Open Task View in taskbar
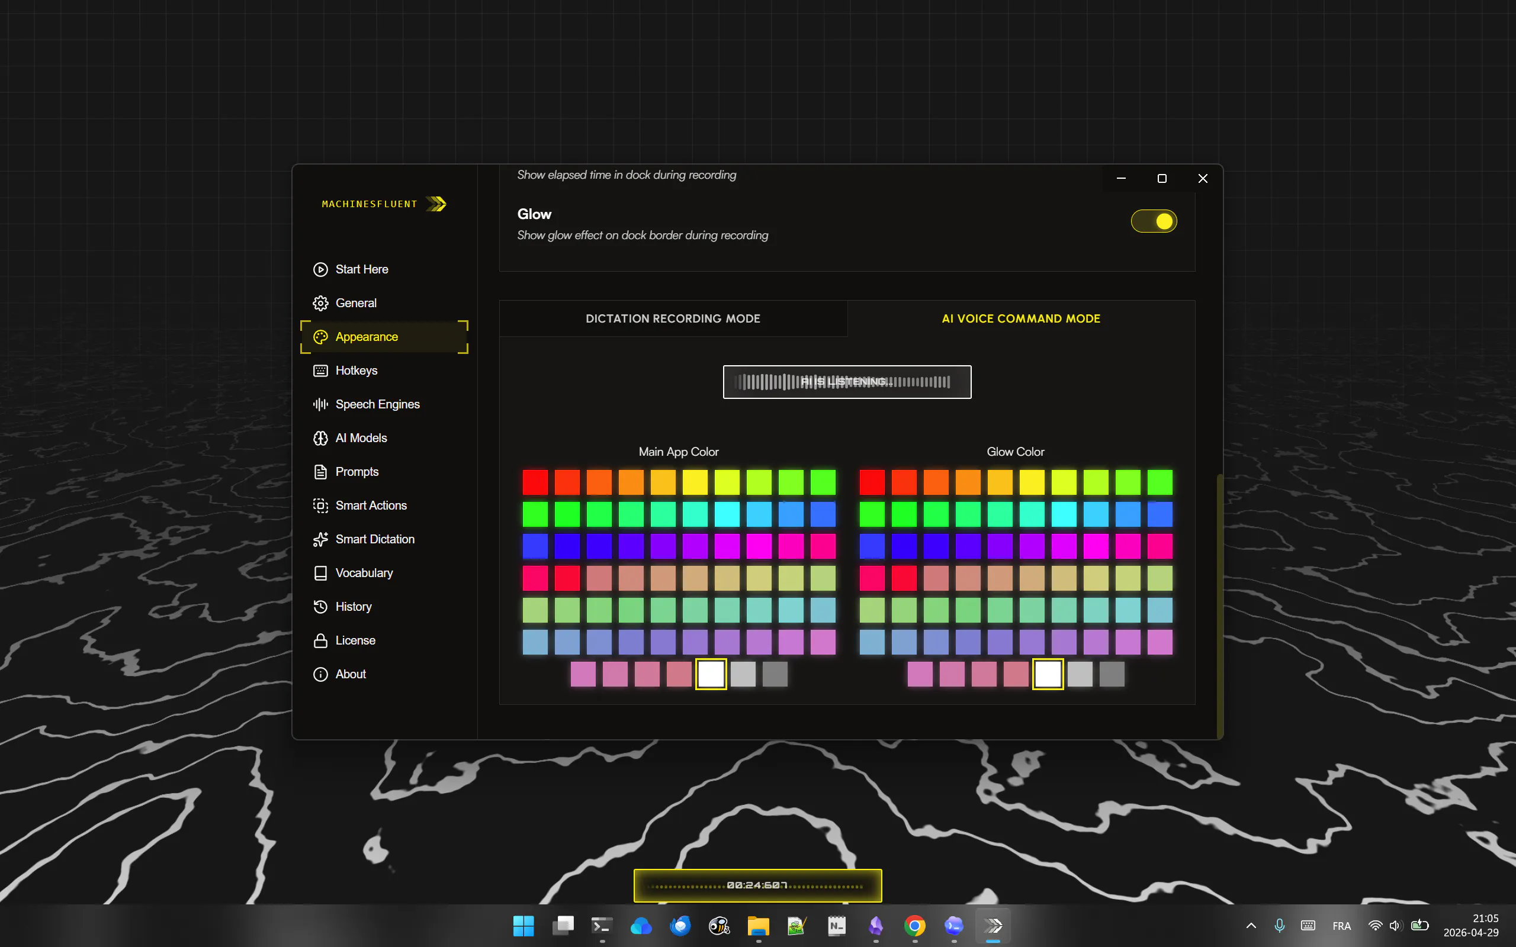1516x947 pixels. point(563,926)
